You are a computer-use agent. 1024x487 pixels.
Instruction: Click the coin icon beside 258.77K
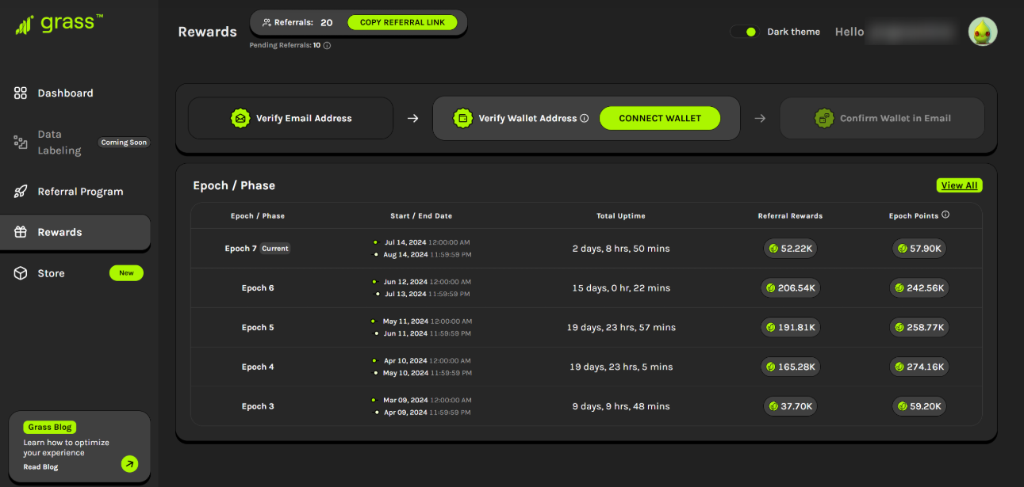coord(899,327)
